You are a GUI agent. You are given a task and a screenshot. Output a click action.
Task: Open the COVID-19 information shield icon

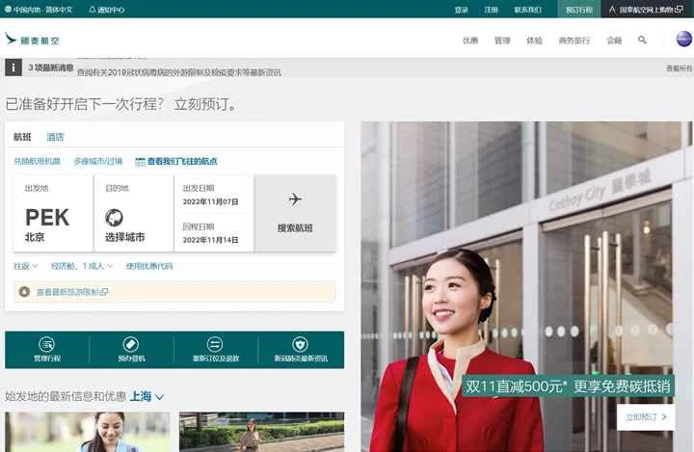click(x=300, y=344)
